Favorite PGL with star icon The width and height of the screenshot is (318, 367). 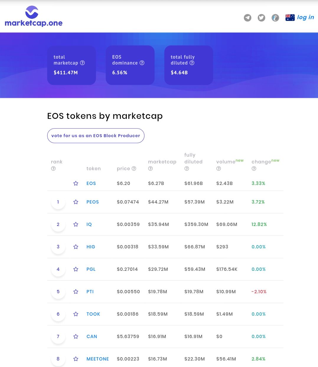[76, 269]
